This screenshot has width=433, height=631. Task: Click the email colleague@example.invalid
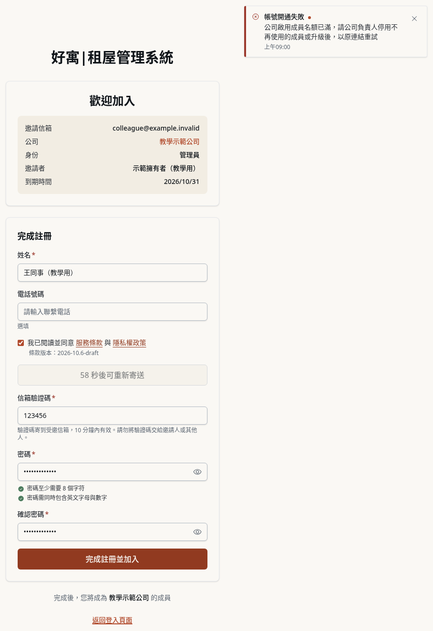156,128
